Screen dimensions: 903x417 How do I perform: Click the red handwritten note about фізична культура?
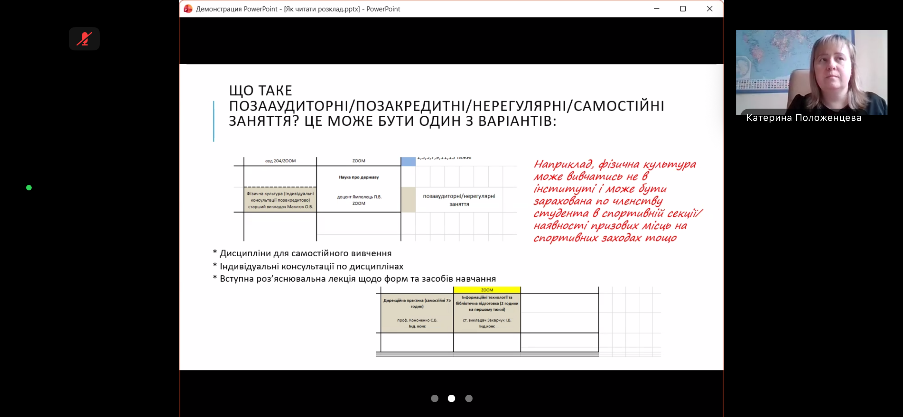click(618, 201)
